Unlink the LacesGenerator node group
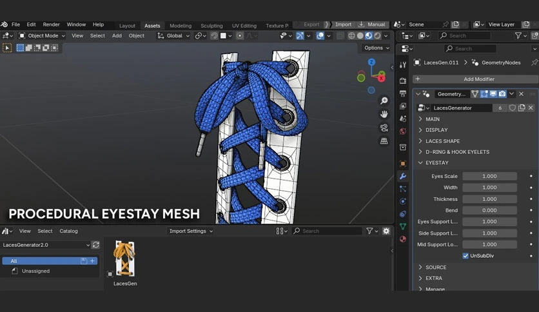The width and height of the screenshot is (539, 312). pyautogui.click(x=531, y=108)
